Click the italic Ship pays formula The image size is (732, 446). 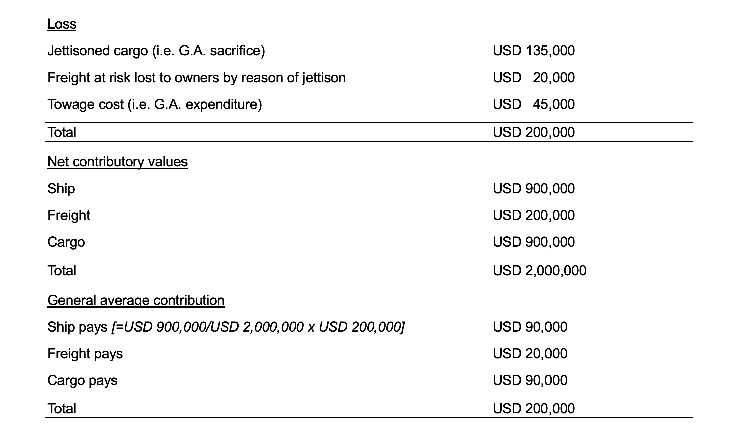point(258,327)
